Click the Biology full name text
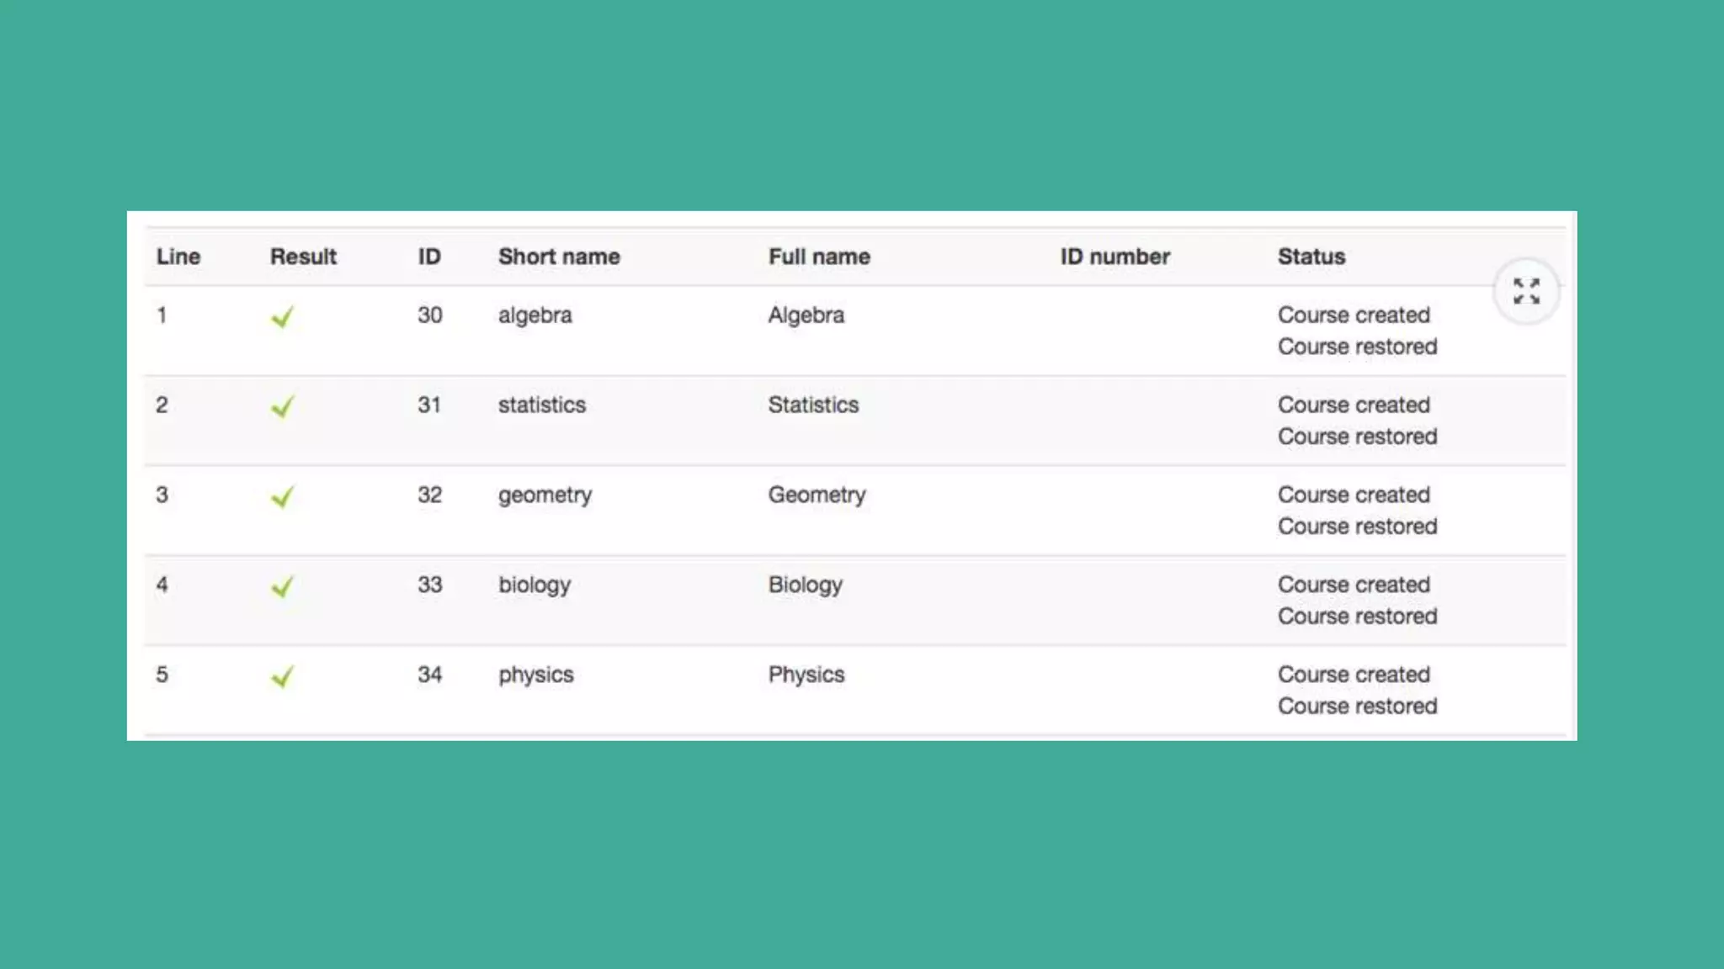 click(805, 585)
